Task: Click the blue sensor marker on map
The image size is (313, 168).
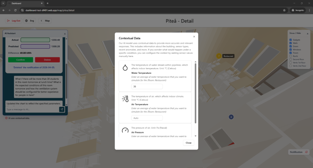Action: (231, 117)
